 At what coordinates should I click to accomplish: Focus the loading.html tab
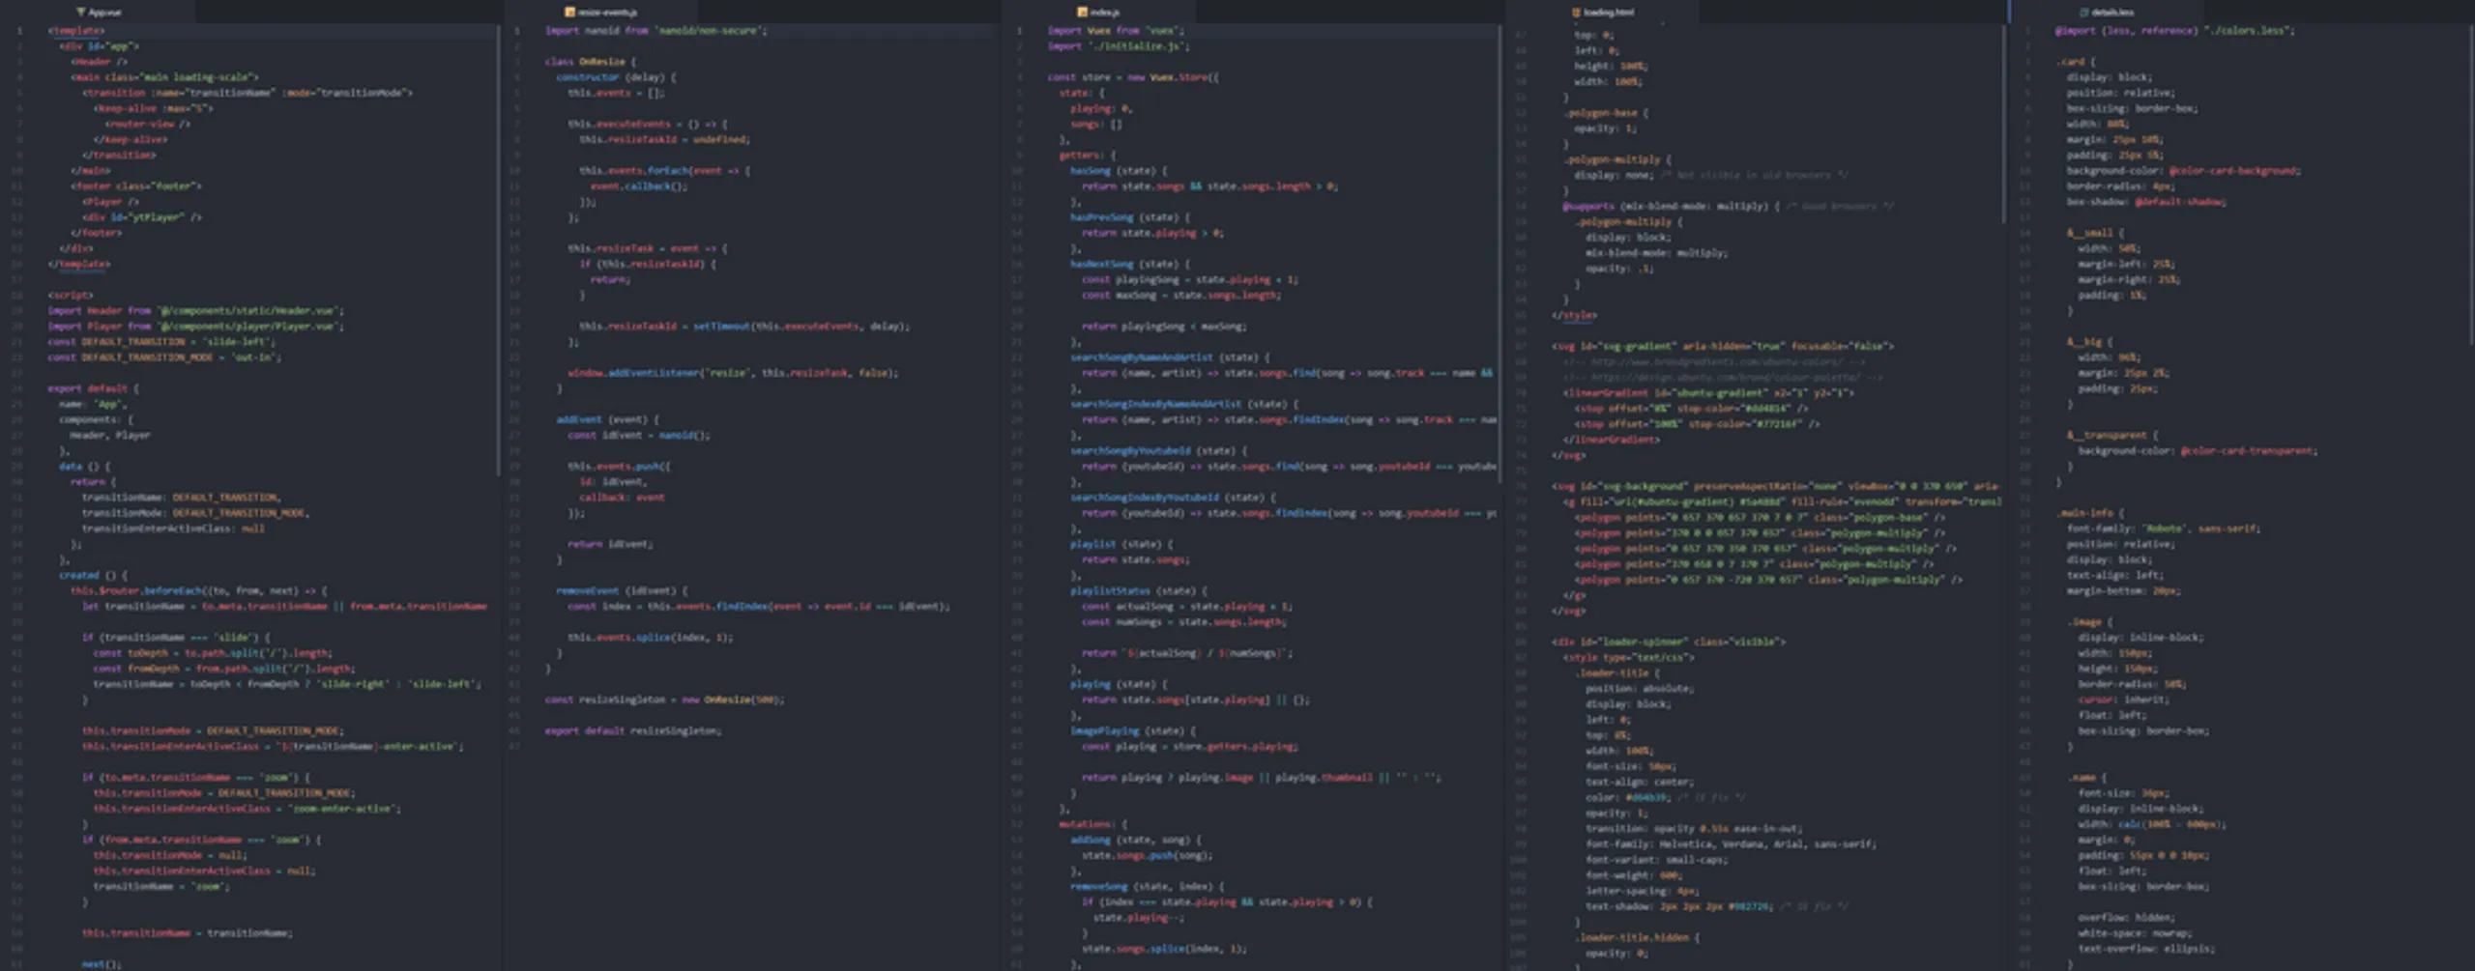click(x=1609, y=13)
